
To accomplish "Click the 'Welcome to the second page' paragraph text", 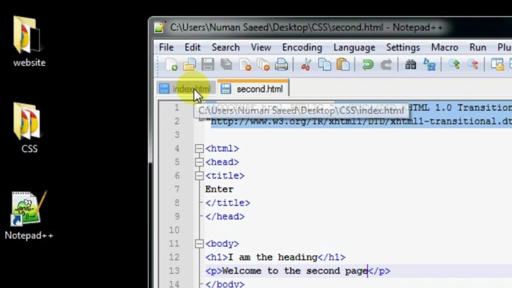I will pos(295,271).
